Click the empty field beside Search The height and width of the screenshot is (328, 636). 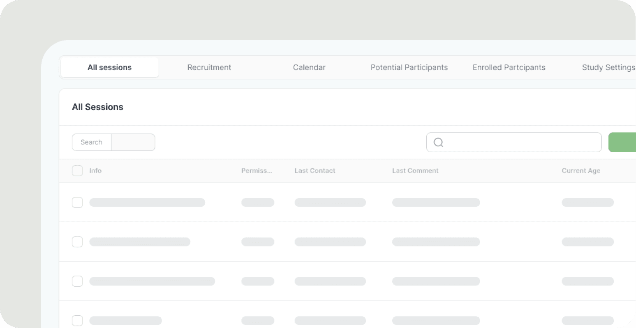(x=133, y=142)
